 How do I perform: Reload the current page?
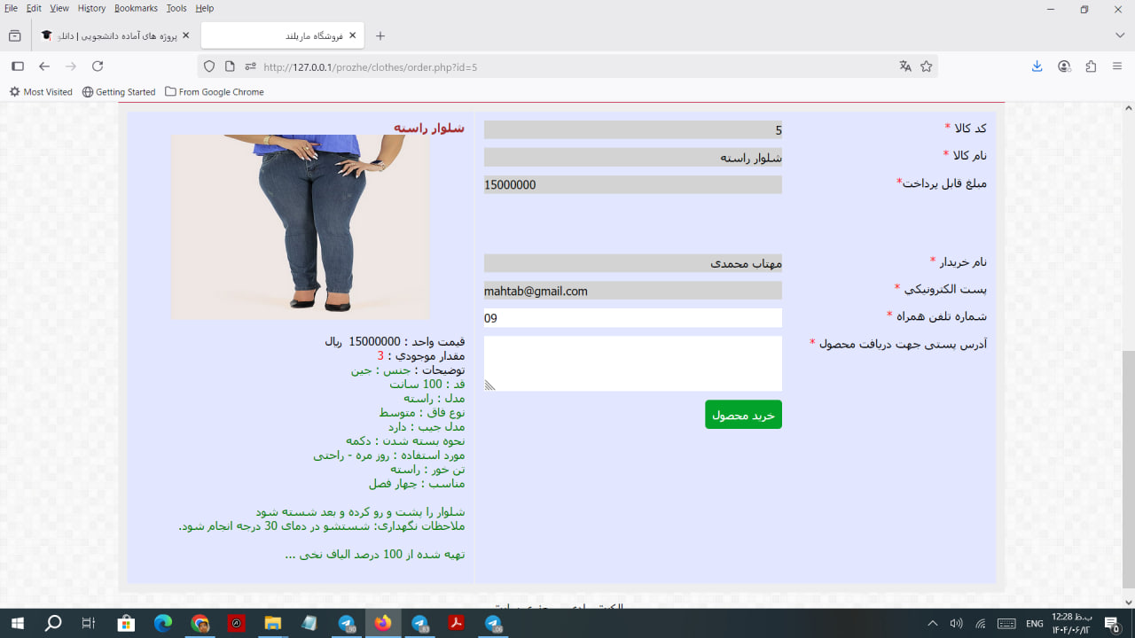pyautogui.click(x=98, y=66)
